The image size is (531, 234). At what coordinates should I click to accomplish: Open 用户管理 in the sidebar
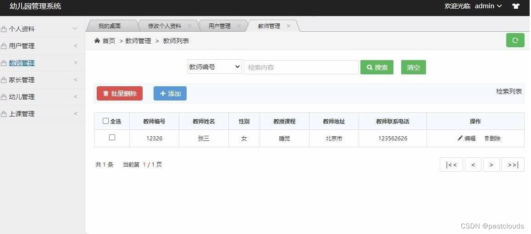(x=22, y=46)
